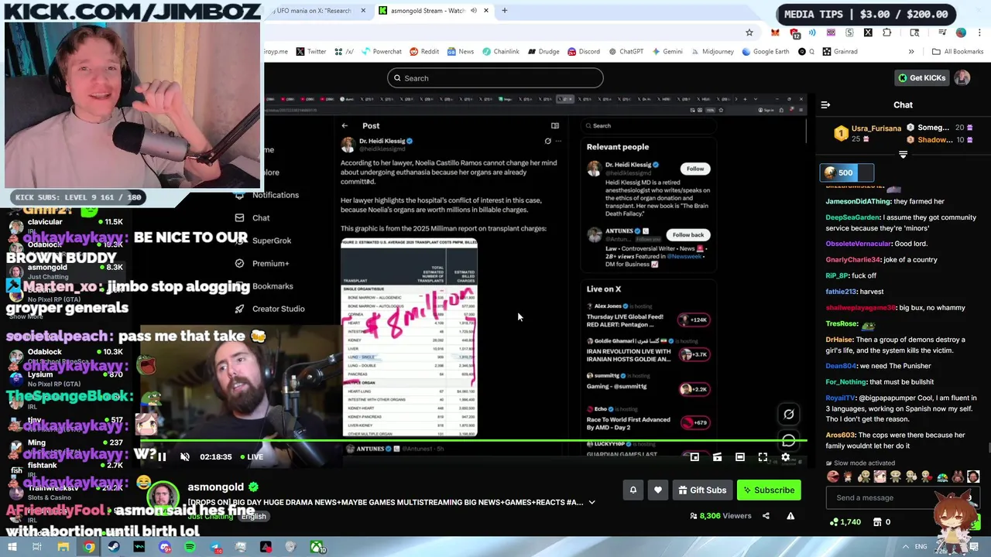Screen dimensions: 991x557
Task: Open the All Bookmarks folder
Action: (958, 52)
